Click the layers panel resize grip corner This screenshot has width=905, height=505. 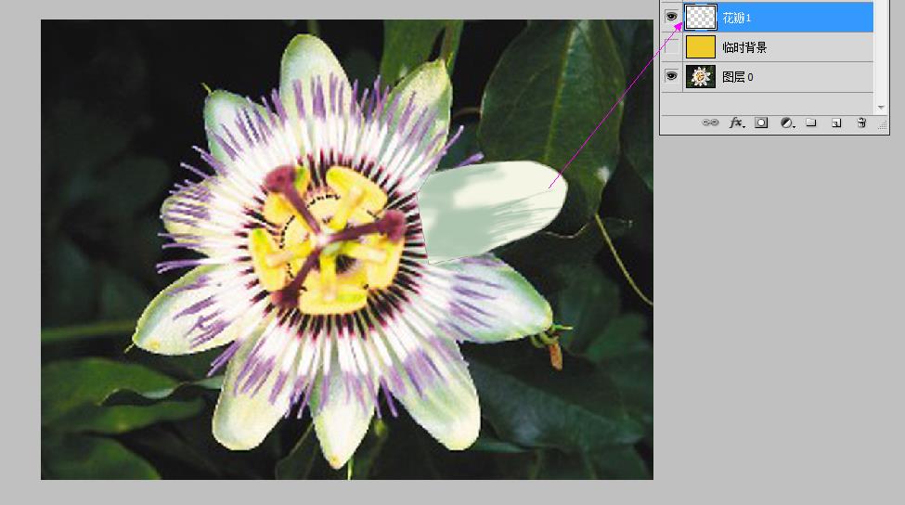(x=883, y=128)
